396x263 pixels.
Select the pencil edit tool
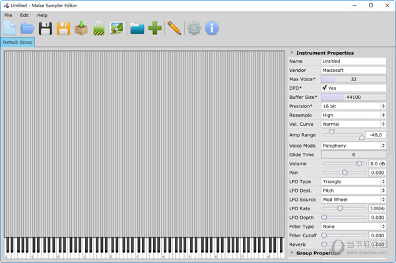pos(174,28)
